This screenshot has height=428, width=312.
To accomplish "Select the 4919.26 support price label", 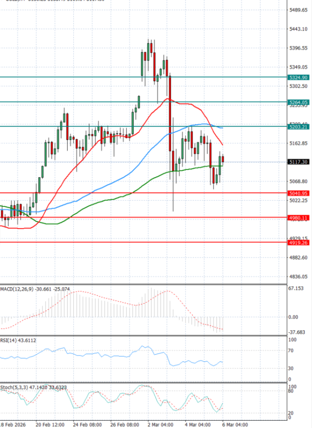I will click(x=298, y=243).
